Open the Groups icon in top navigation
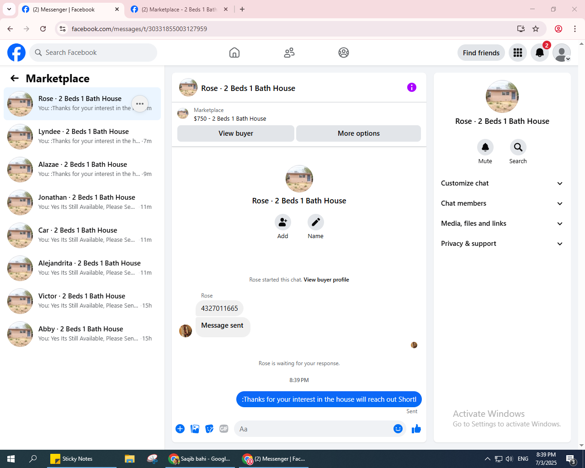Viewport: 585px width, 468px height. coord(344,53)
